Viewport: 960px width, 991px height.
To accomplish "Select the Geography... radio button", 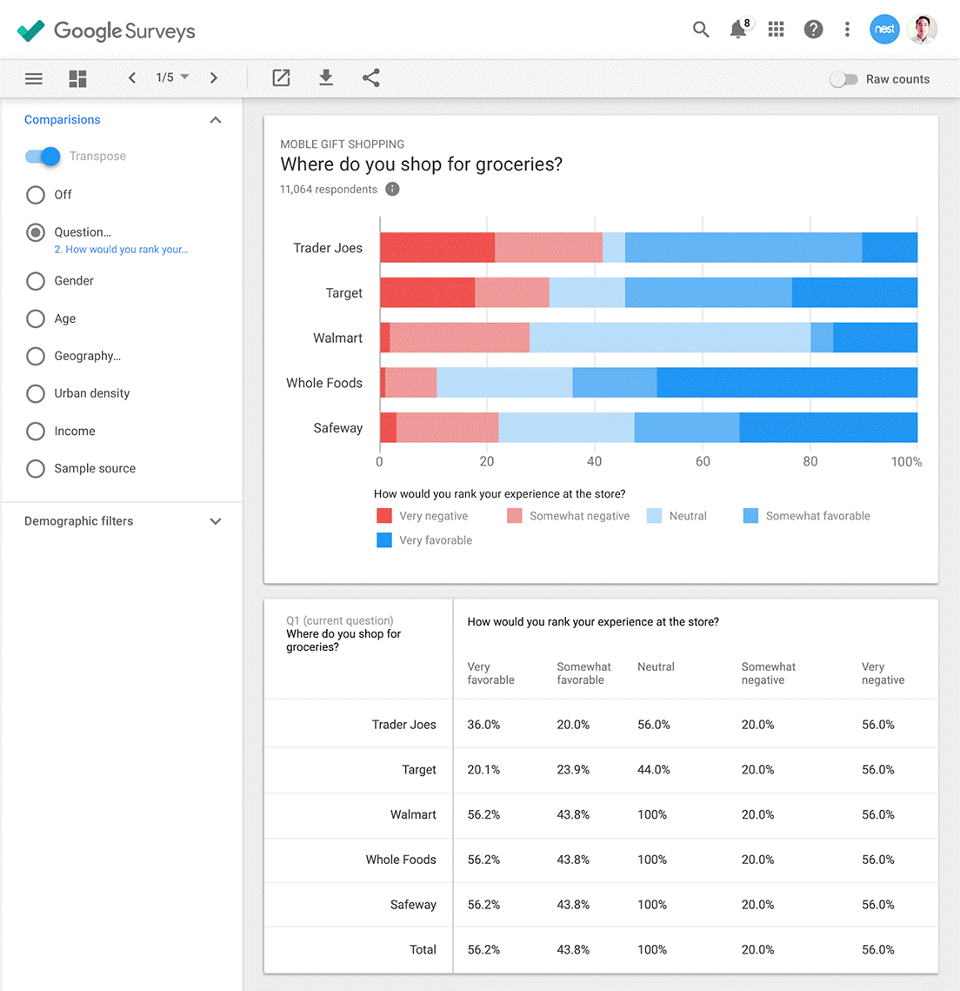I will click(36, 356).
